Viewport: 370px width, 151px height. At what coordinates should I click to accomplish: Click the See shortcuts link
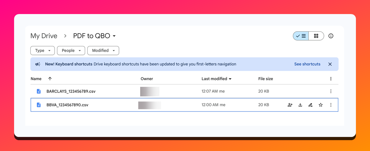pyautogui.click(x=307, y=64)
